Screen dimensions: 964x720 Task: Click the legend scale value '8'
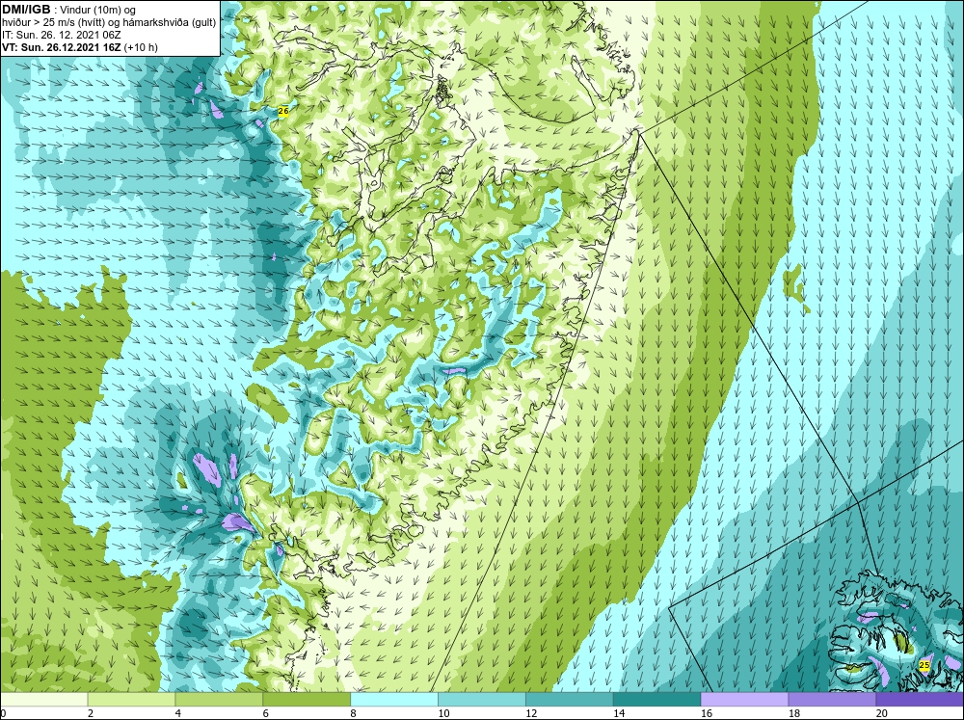[x=354, y=713]
